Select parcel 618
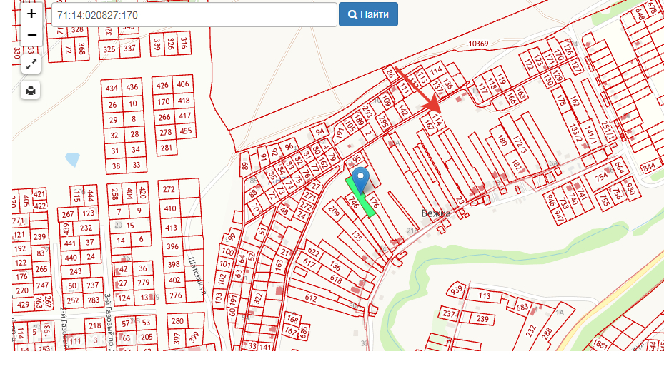Viewport: 664px width, 369px height. pyautogui.click(x=336, y=279)
